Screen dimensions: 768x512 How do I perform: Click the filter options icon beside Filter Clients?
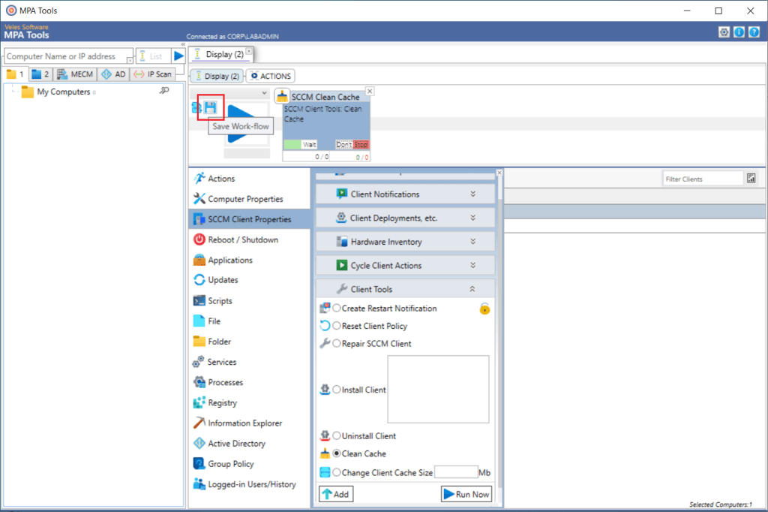(751, 179)
